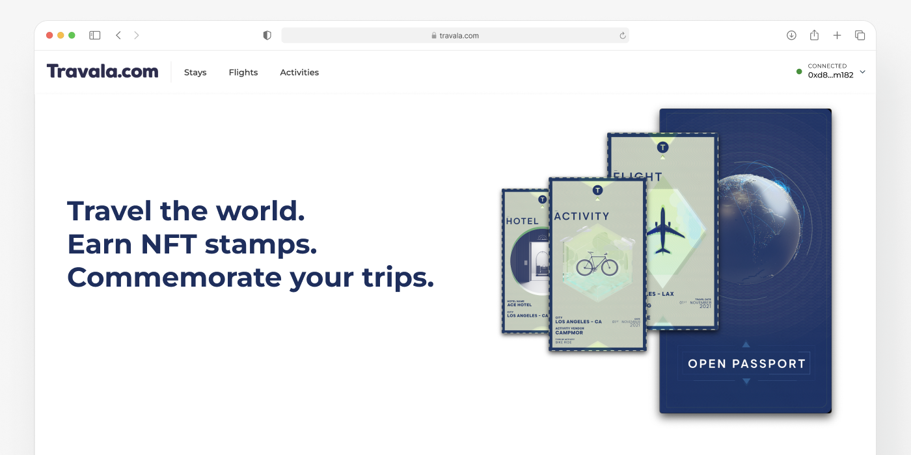Click the ACE HOTEL name on Hotel stamp
911x455 pixels.
coord(519,305)
